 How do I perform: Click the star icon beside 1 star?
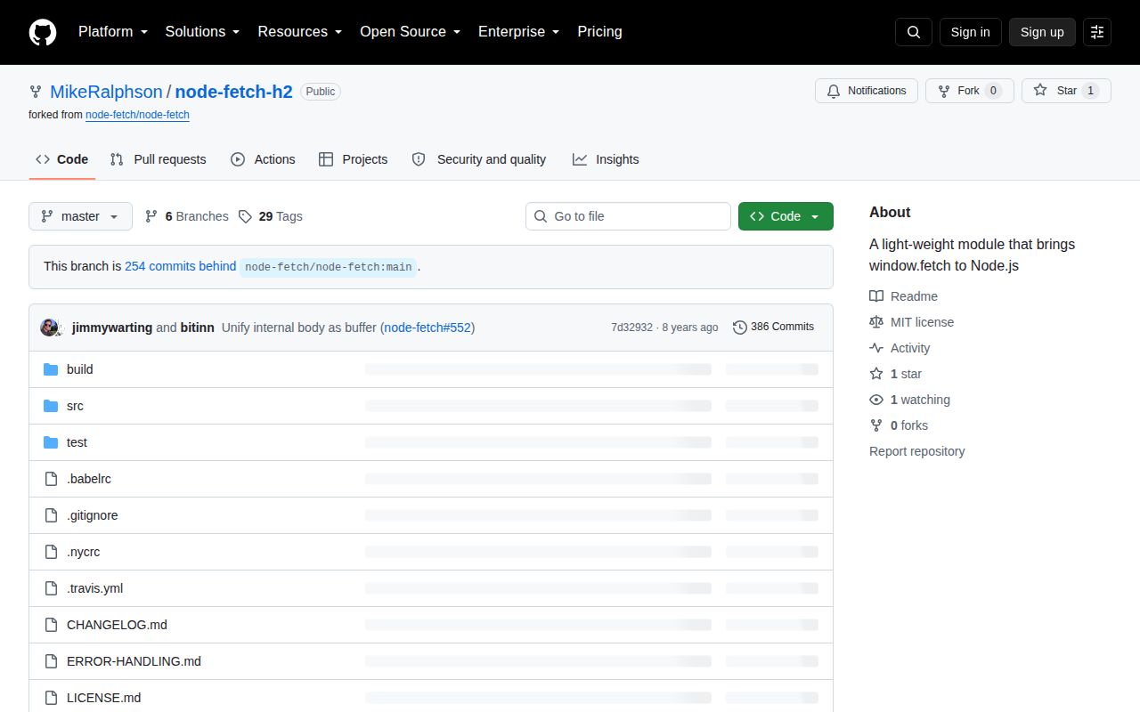pos(876,374)
